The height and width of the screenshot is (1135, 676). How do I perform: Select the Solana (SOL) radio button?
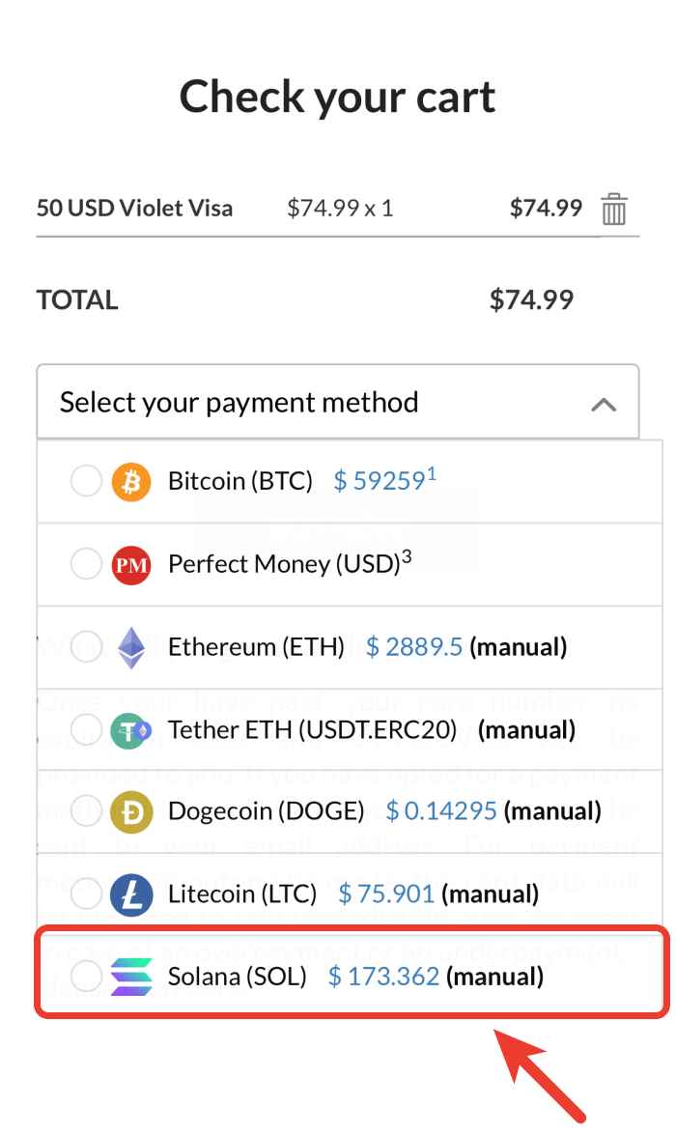(x=86, y=977)
